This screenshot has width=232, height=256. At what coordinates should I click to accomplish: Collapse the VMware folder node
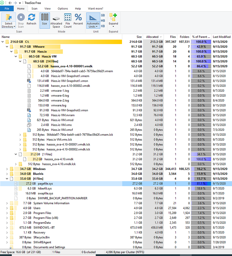coord(7,47)
